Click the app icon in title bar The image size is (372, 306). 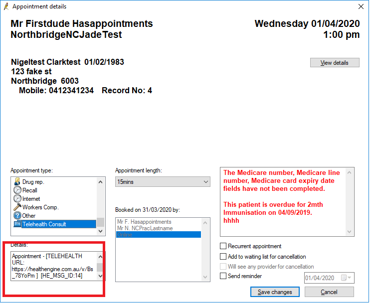point(6,6)
